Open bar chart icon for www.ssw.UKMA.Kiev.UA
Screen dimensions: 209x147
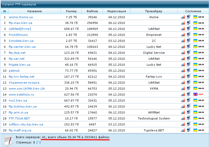(x=183, y=88)
